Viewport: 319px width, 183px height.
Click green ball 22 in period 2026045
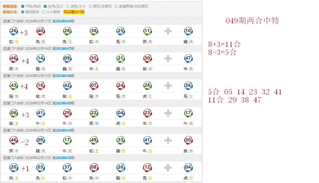coord(94,113)
